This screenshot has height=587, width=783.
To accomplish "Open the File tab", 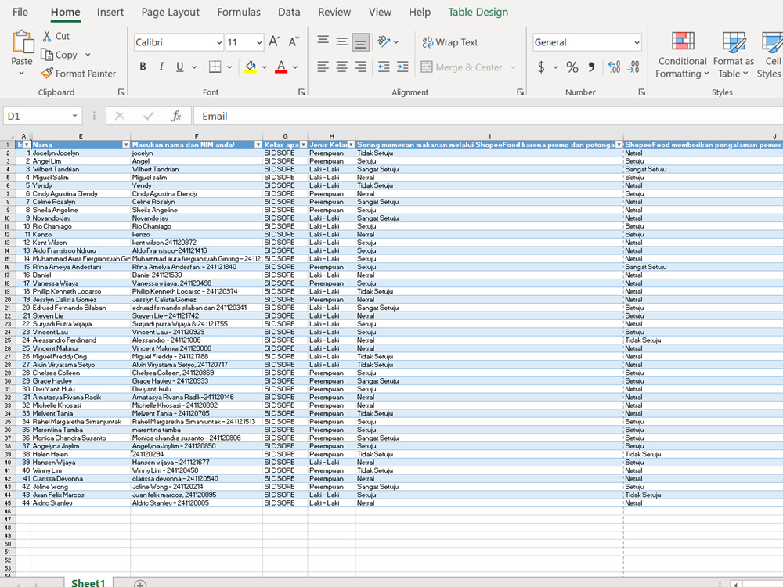I will (x=20, y=12).
